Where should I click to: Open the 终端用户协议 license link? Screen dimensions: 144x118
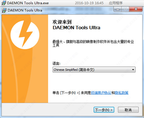[101, 93]
